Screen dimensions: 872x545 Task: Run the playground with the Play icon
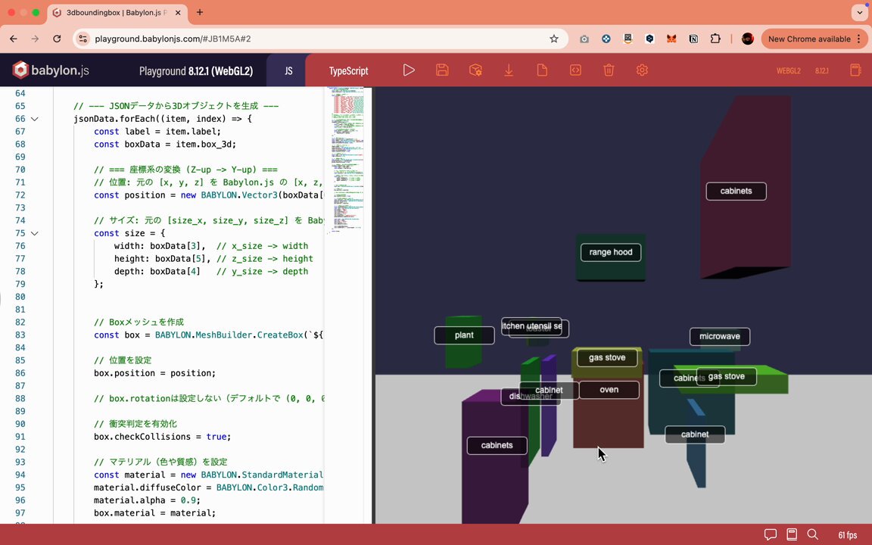(x=409, y=70)
